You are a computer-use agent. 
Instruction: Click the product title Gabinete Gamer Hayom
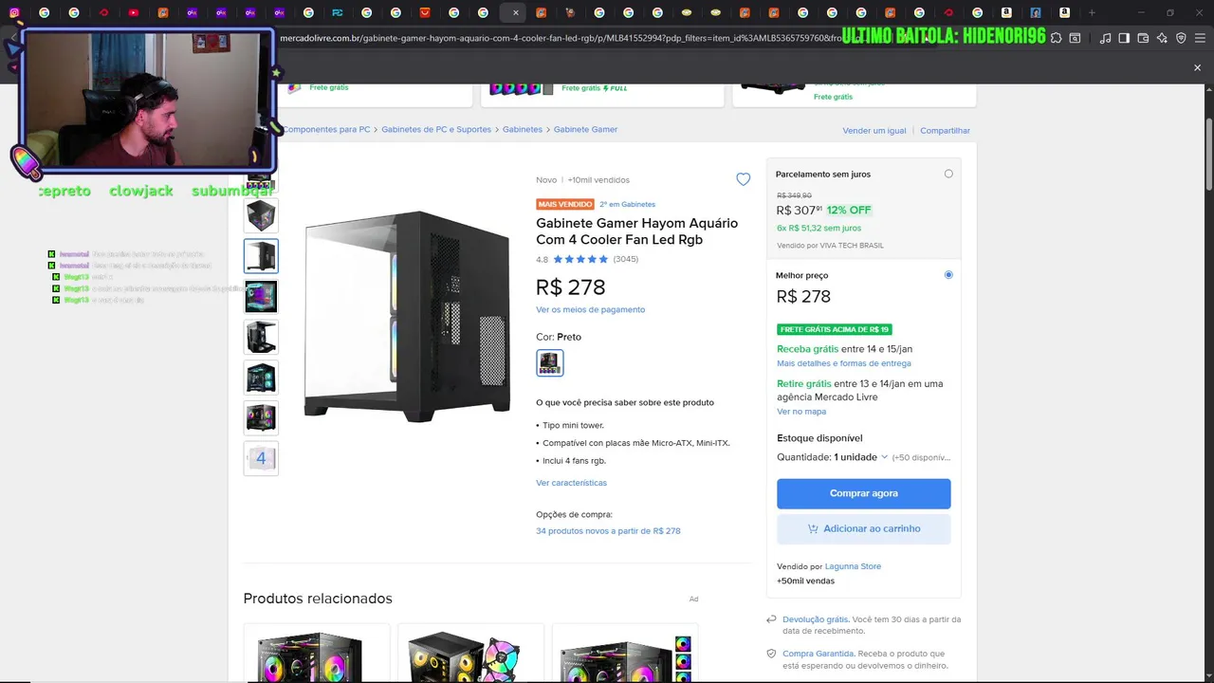coord(636,231)
